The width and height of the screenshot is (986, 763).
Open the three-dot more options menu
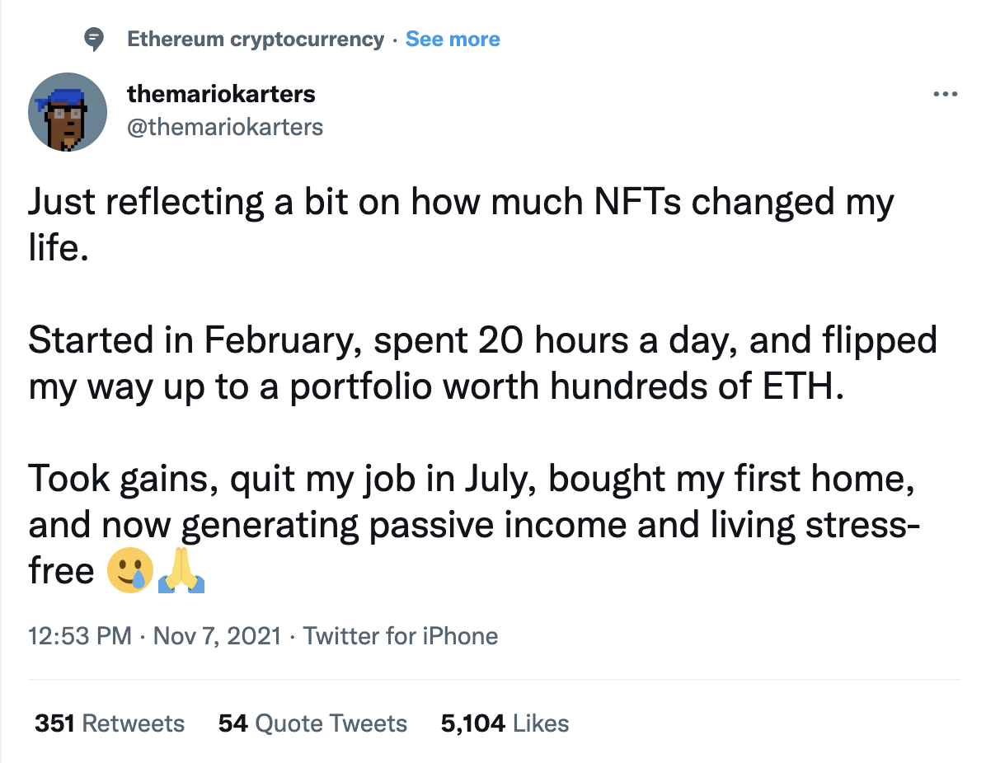(x=945, y=95)
